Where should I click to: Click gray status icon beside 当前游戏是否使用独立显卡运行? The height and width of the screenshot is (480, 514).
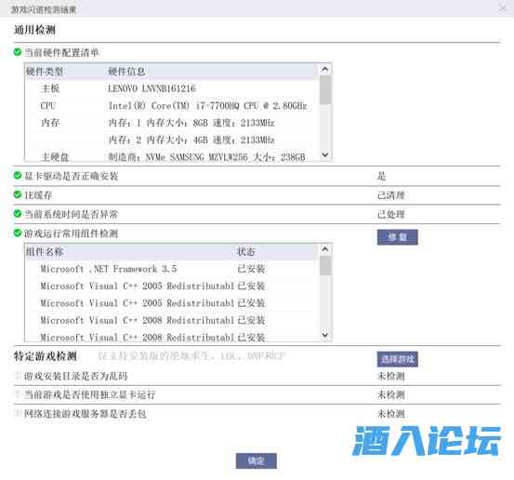(x=18, y=394)
